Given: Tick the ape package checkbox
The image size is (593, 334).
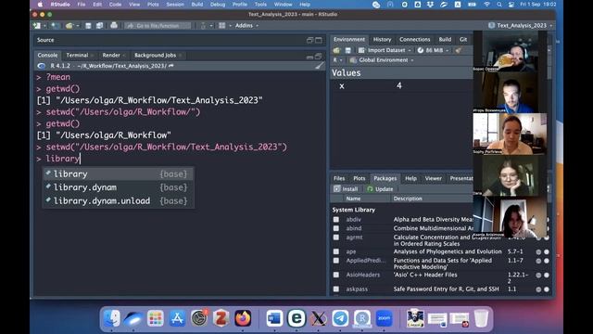Looking at the screenshot, I should [x=335, y=251].
